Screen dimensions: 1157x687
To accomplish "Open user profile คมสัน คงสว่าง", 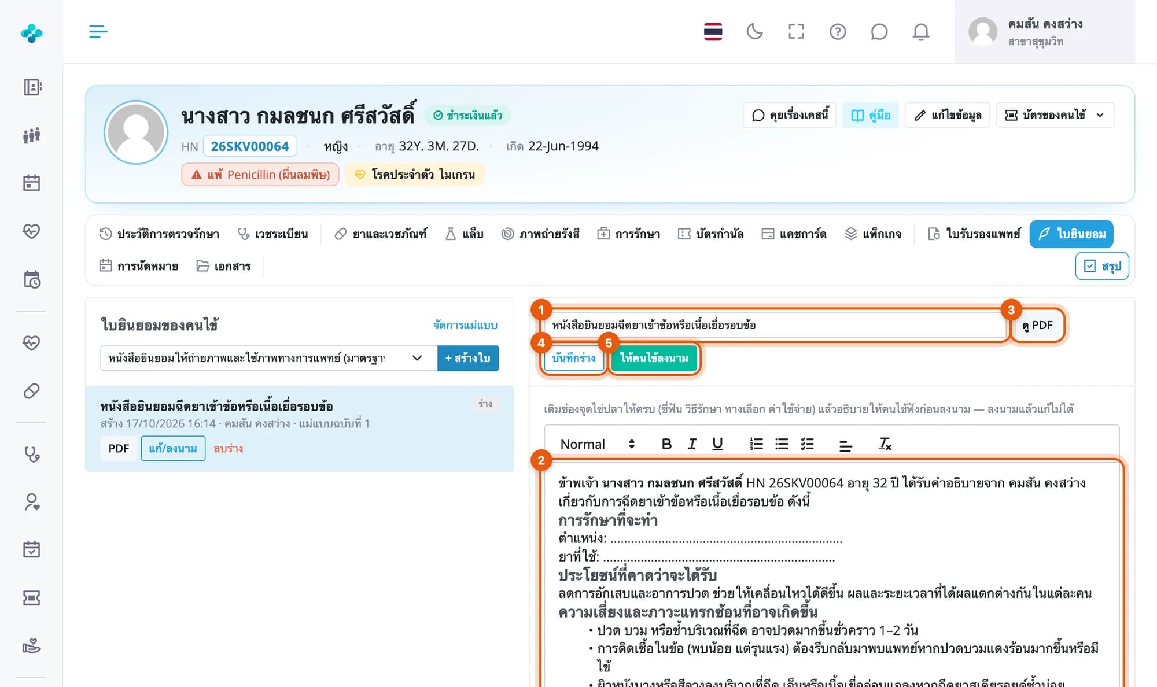I will click(x=1045, y=32).
